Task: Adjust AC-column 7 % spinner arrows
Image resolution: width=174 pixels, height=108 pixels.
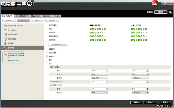Action: coord(147,82)
